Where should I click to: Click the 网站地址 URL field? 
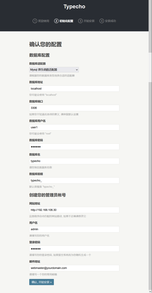tap(74, 210)
